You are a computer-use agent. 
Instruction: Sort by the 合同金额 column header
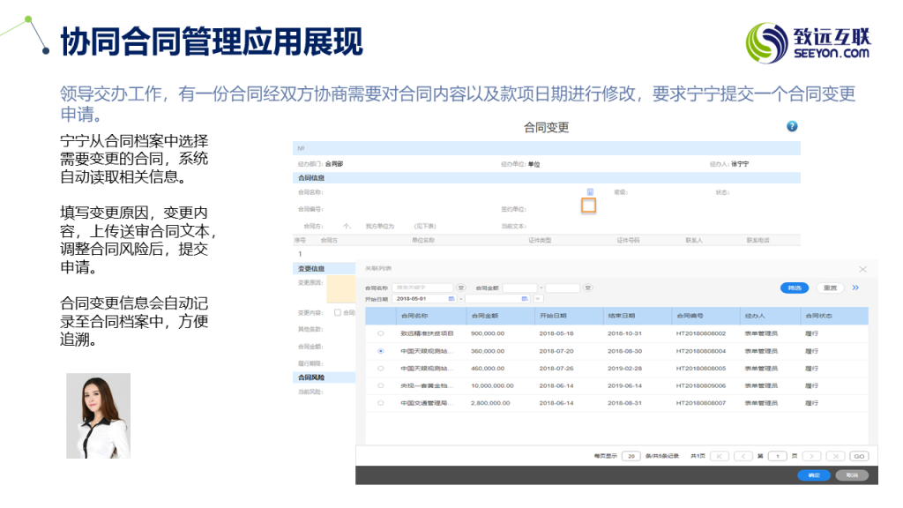click(485, 316)
